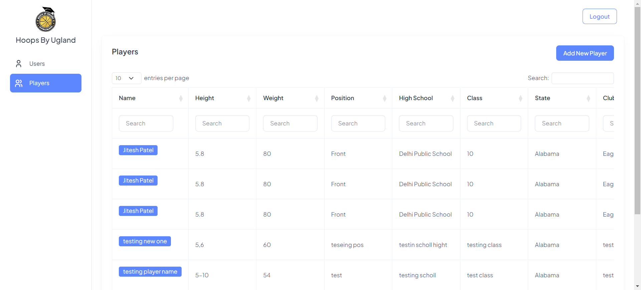Click the global Search input field
The height and width of the screenshot is (290, 641).
[x=582, y=78]
